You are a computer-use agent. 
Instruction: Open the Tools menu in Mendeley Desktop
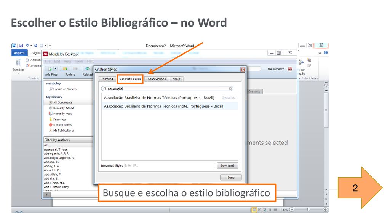coord(79,61)
